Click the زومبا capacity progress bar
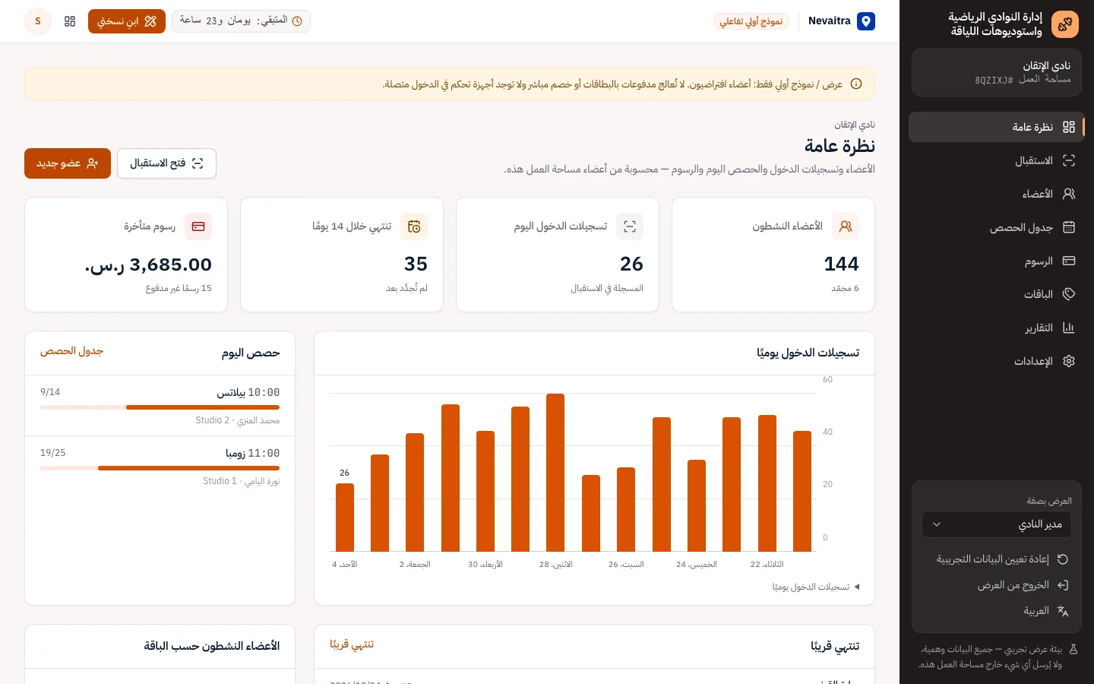 [x=160, y=468]
